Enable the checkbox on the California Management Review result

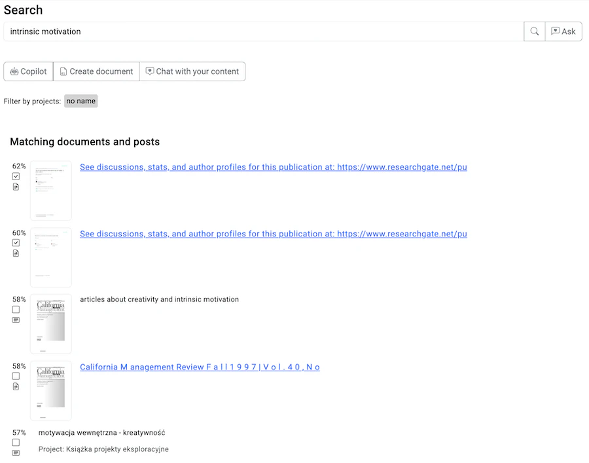16,376
